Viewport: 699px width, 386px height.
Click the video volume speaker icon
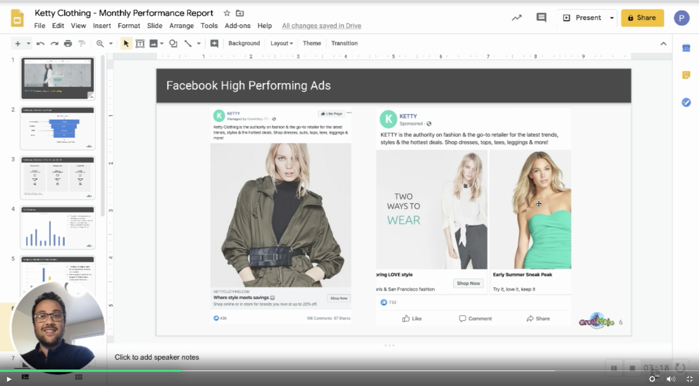point(671,379)
